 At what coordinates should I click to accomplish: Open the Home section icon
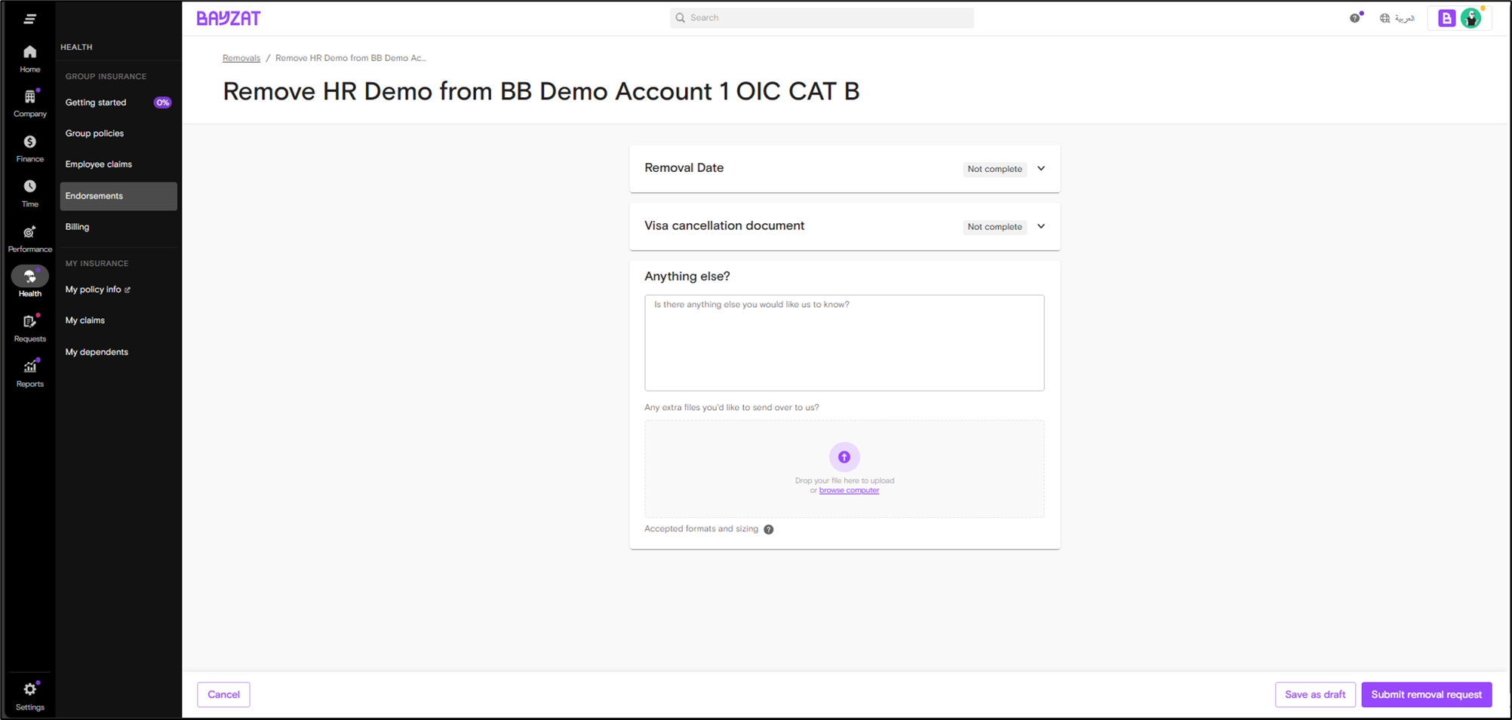29,52
